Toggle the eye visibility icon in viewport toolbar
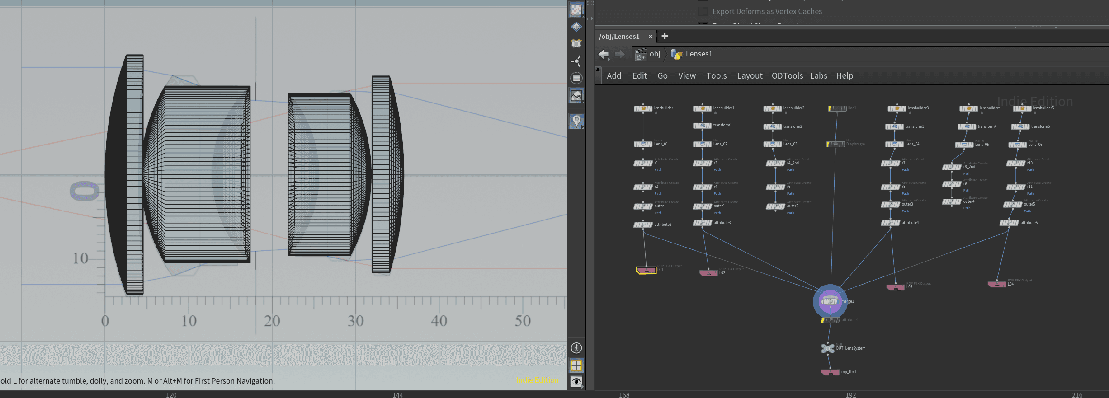This screenshot has width=1109, height=398. pyautogui.click(x=576, y=382)
